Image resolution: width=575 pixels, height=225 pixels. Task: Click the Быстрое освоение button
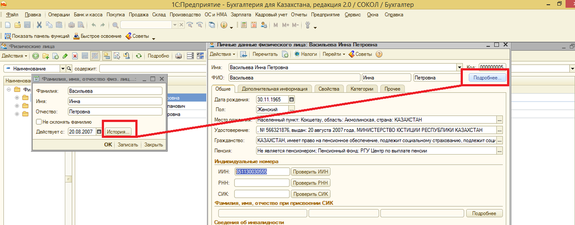[x=97, y=36]
